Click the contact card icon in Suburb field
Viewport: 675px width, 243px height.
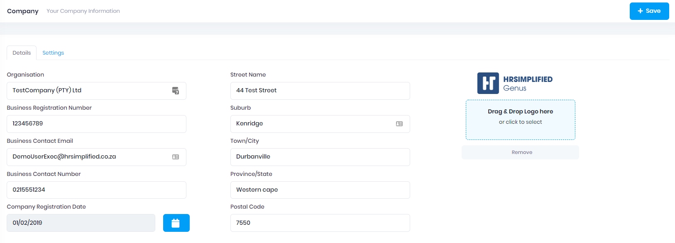399,124
